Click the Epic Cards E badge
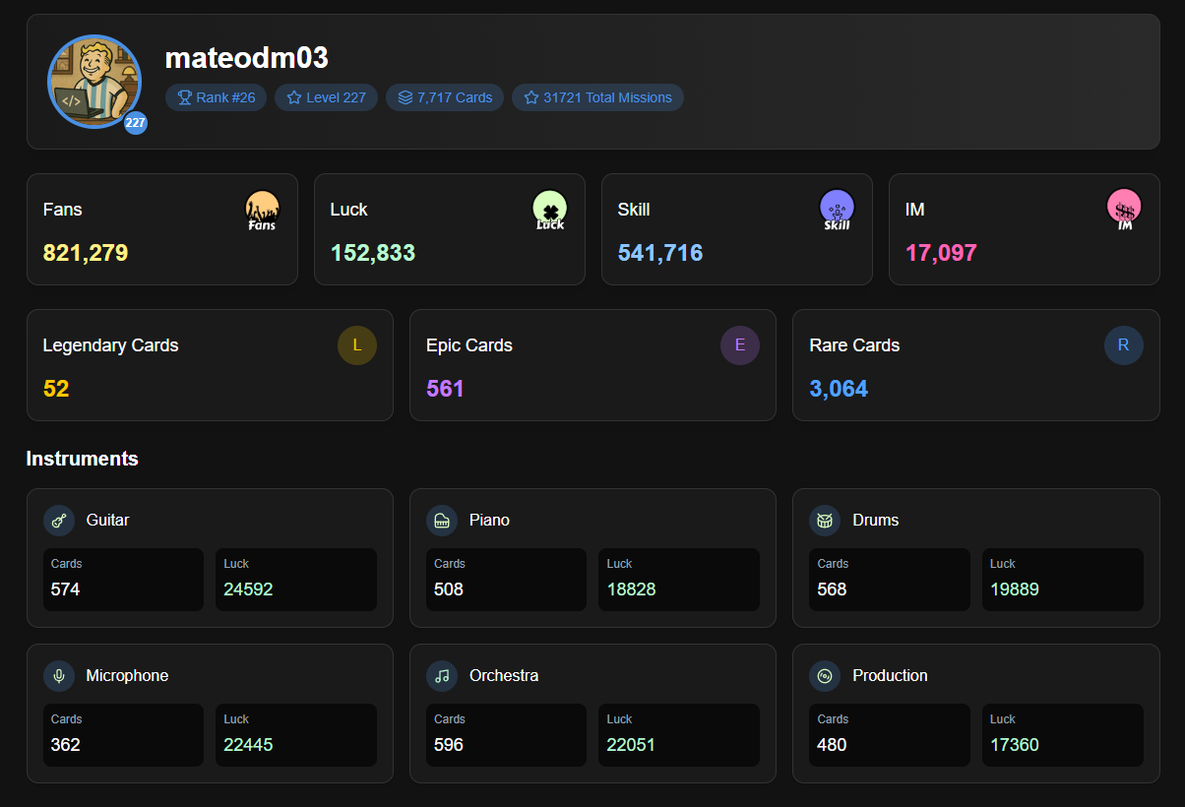The height and width of the screenshot is (807, 1185). (x=740, y=345)
